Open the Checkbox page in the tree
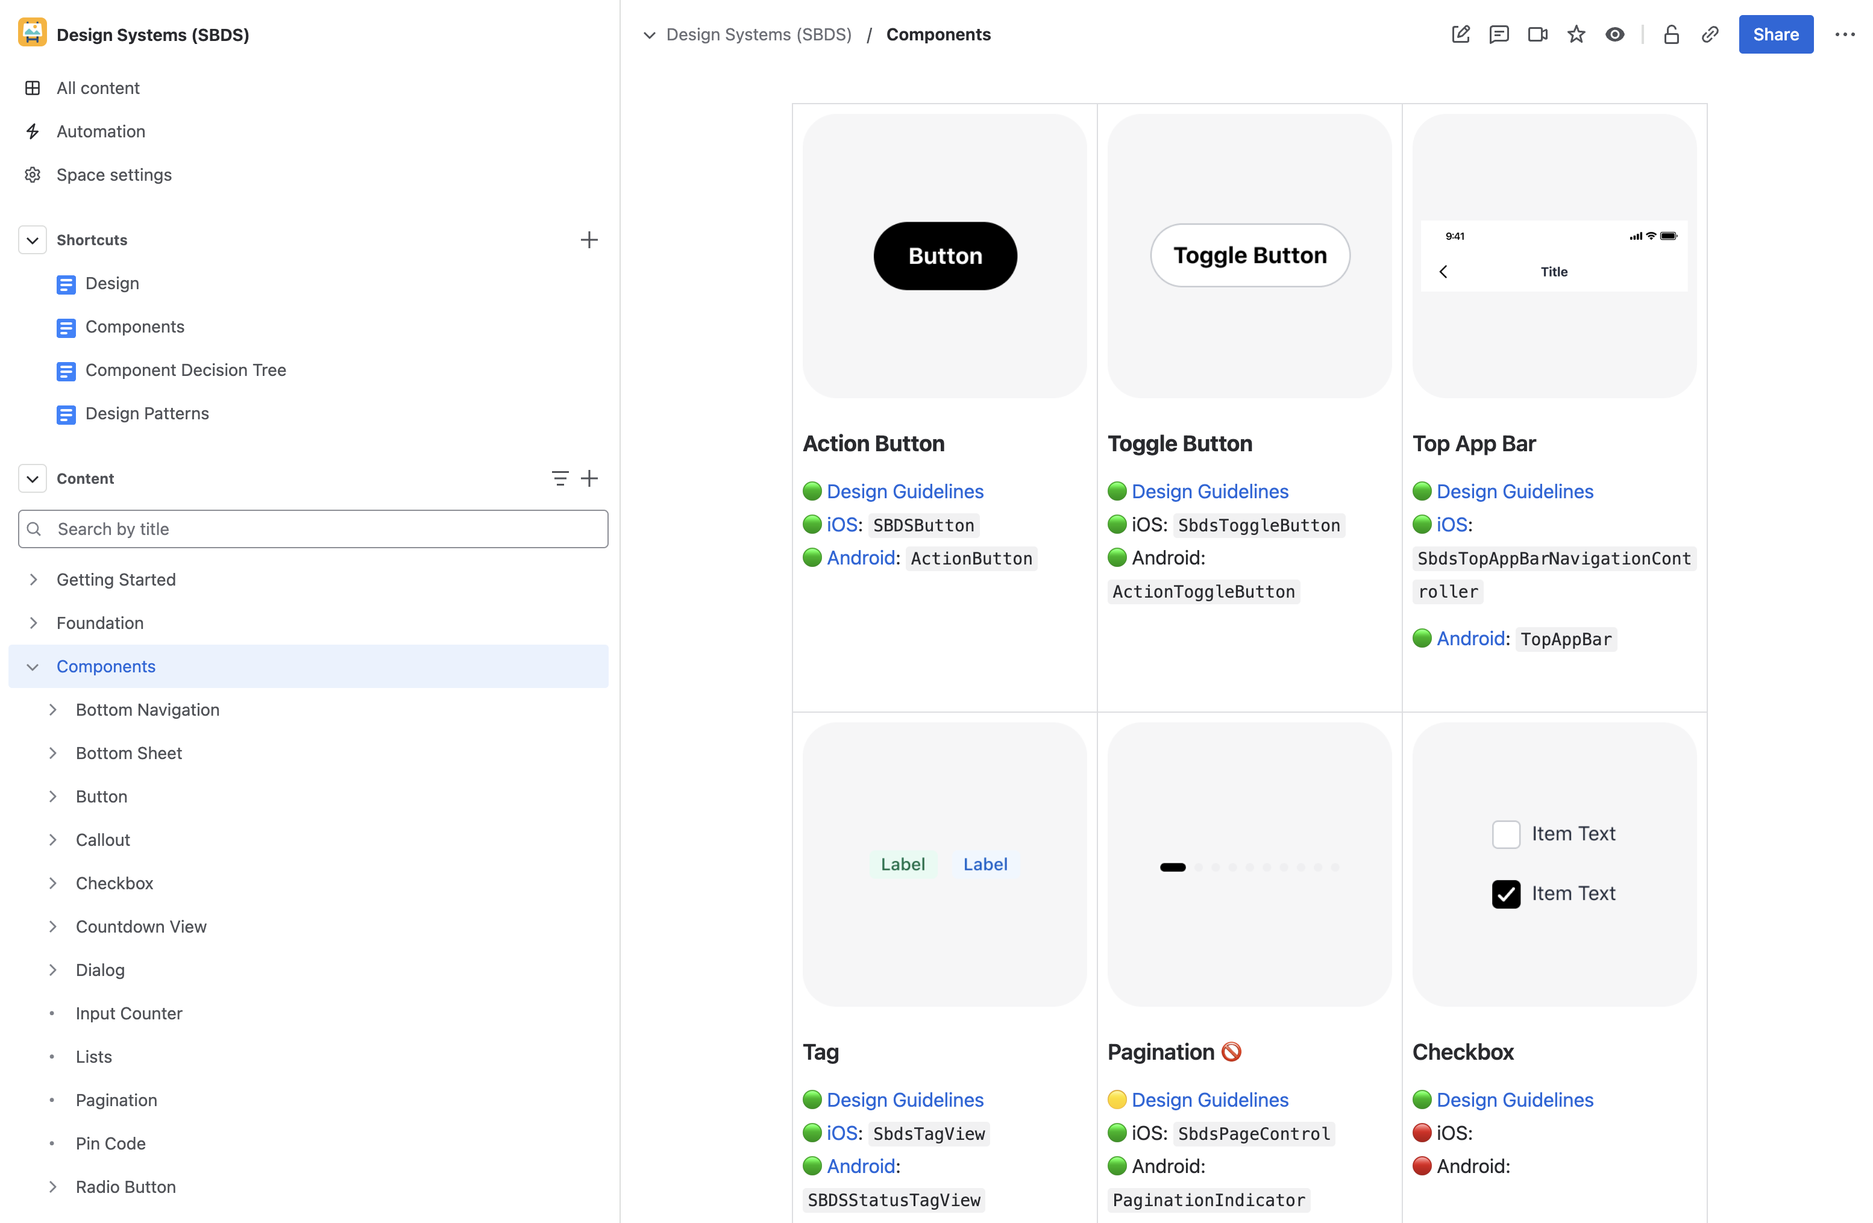 tap(115, 883)
